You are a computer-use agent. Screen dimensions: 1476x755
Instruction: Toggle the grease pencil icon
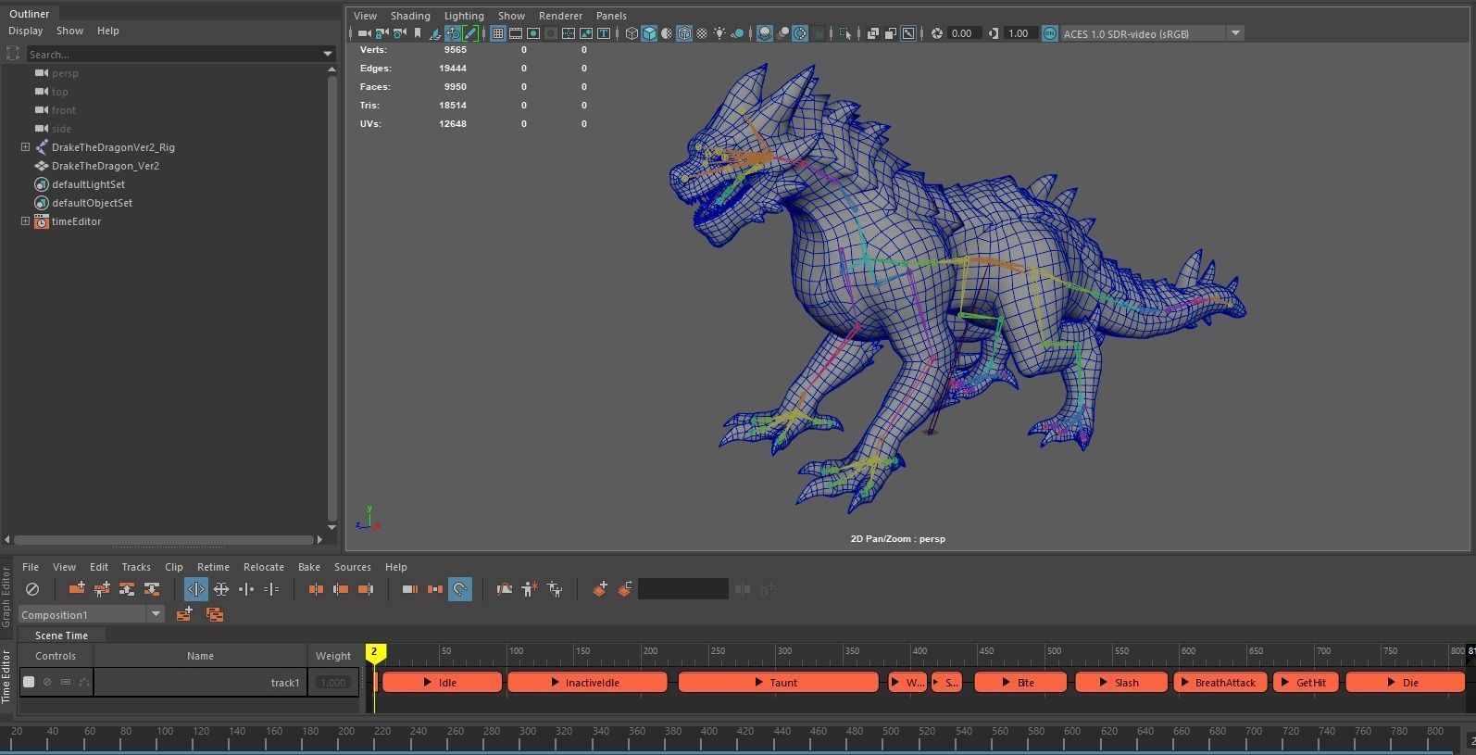(x=470, y=33)
